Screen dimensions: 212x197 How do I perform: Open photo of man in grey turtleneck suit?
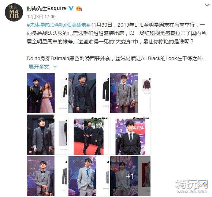tap(47, 135)
